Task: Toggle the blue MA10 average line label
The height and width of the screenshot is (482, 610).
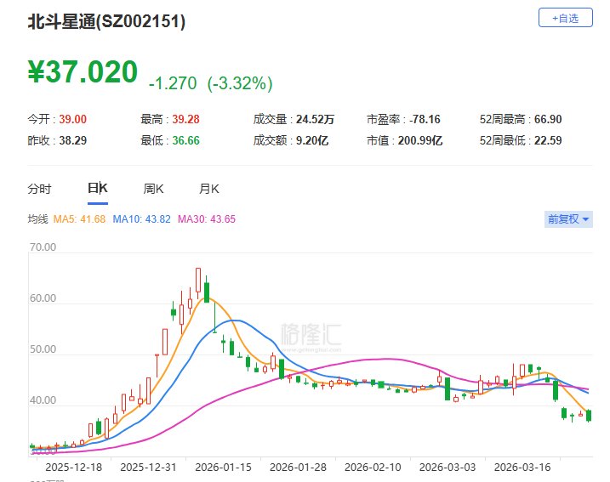Action: point(144,219)
